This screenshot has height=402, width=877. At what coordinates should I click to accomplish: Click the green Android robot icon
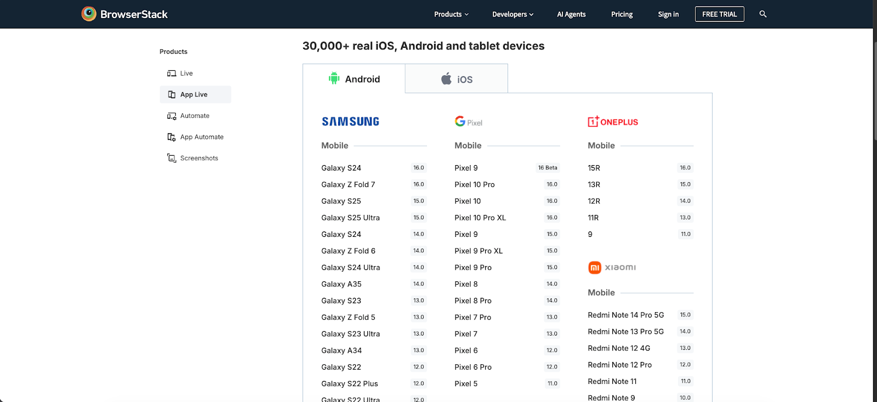334,78
